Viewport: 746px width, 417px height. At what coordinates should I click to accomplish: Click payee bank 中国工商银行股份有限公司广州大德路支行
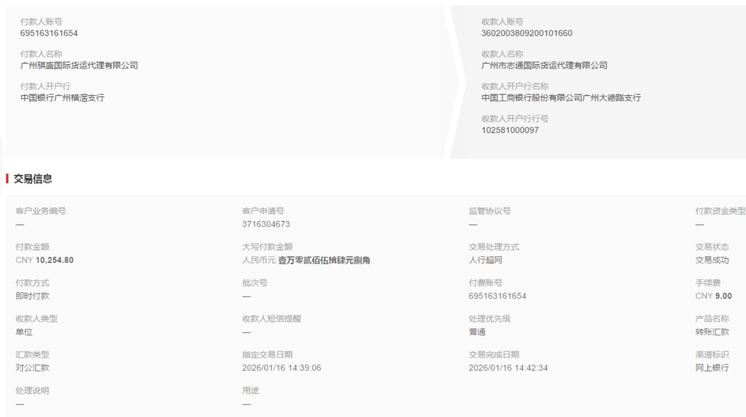(561, 98)
